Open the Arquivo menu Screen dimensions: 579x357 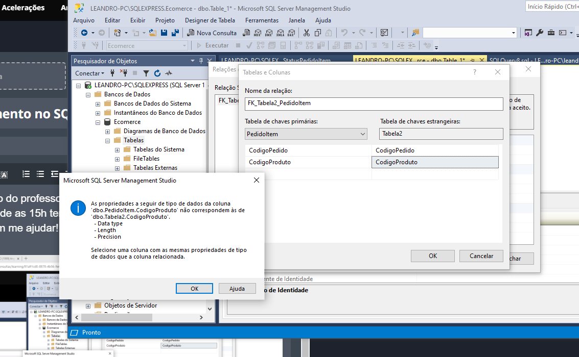84,20
